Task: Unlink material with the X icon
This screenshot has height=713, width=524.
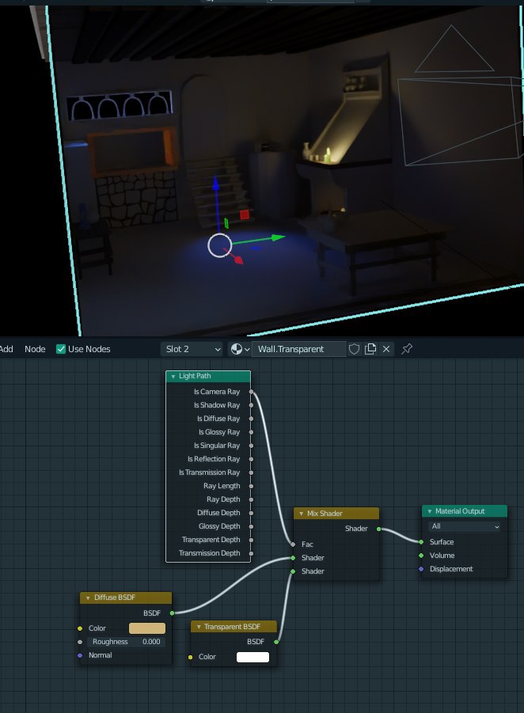Action: coord(386,349)
